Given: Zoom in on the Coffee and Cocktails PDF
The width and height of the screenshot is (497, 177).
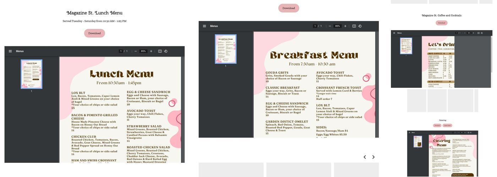Looking at the screenshot, I should coord(474,33).
